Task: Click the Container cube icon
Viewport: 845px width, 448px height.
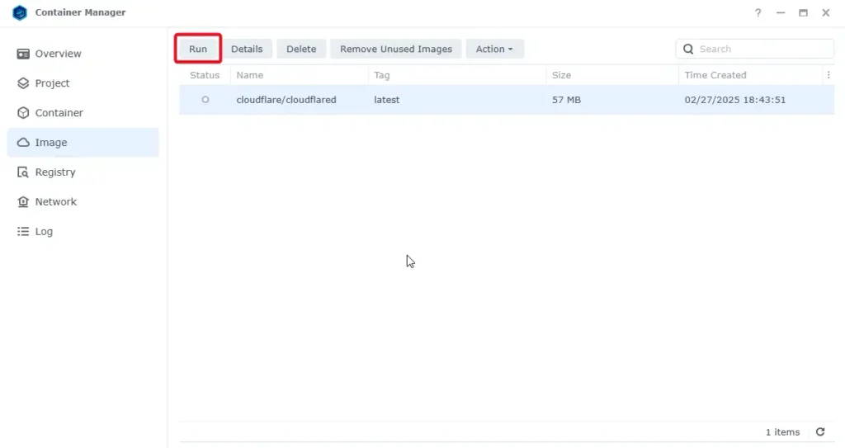Action: click(x=23, y=113)
